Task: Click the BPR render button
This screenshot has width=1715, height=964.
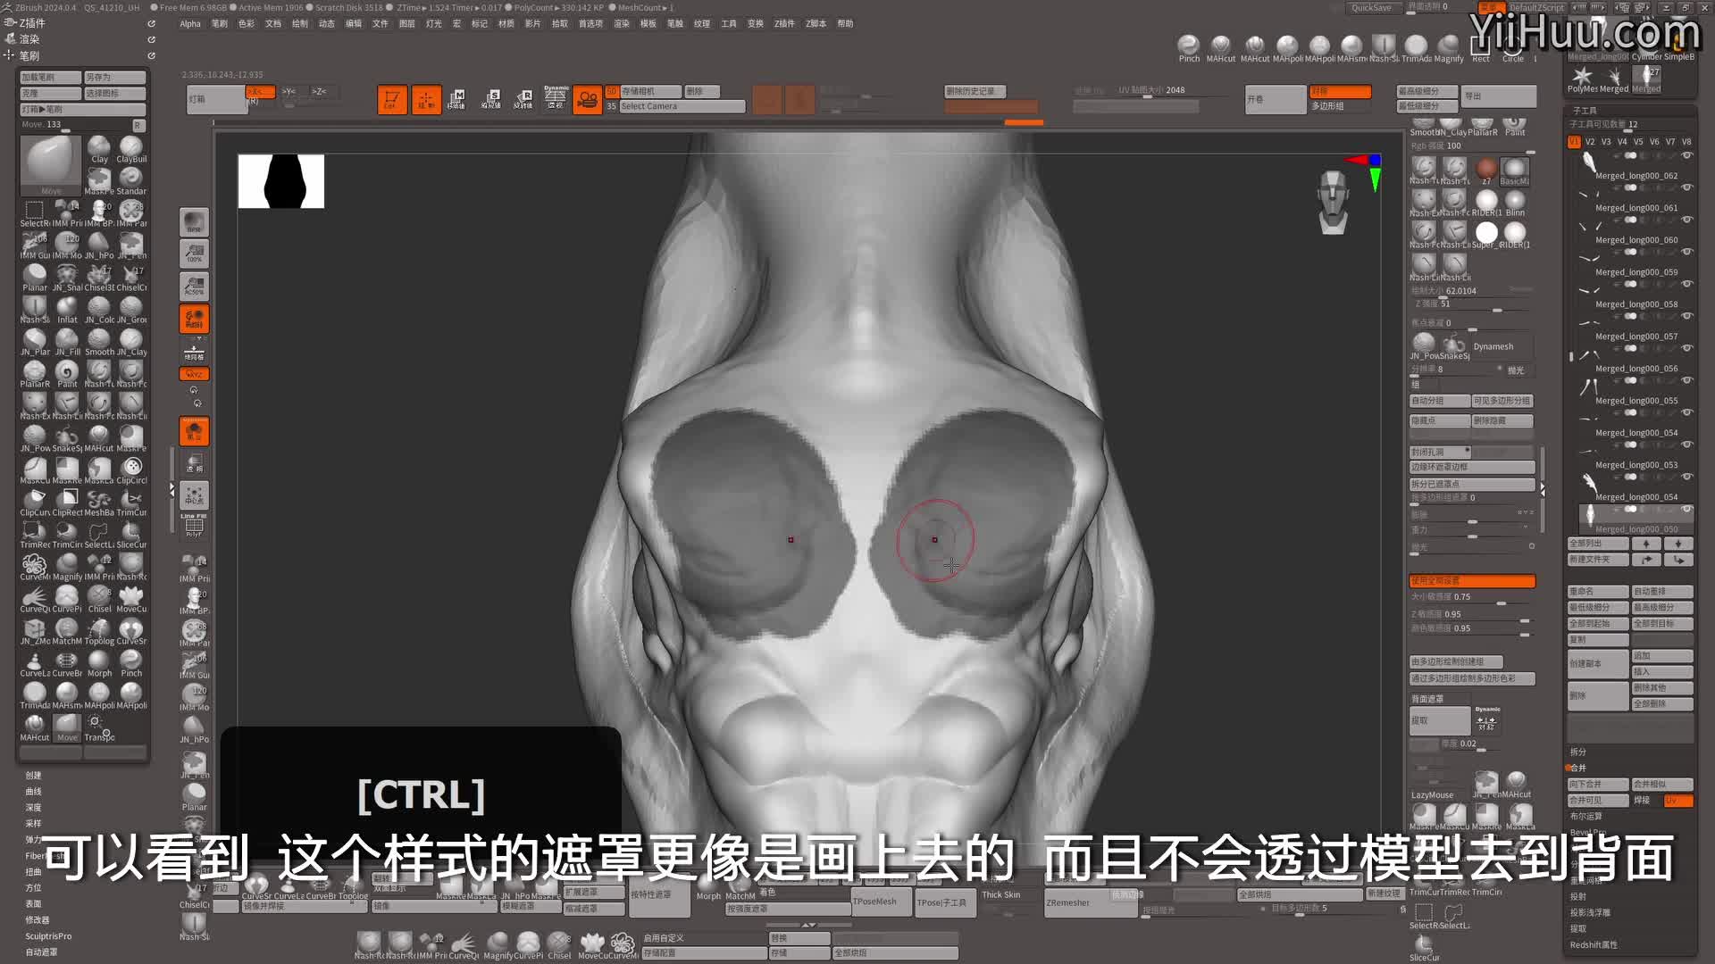Action: [194, 221]
